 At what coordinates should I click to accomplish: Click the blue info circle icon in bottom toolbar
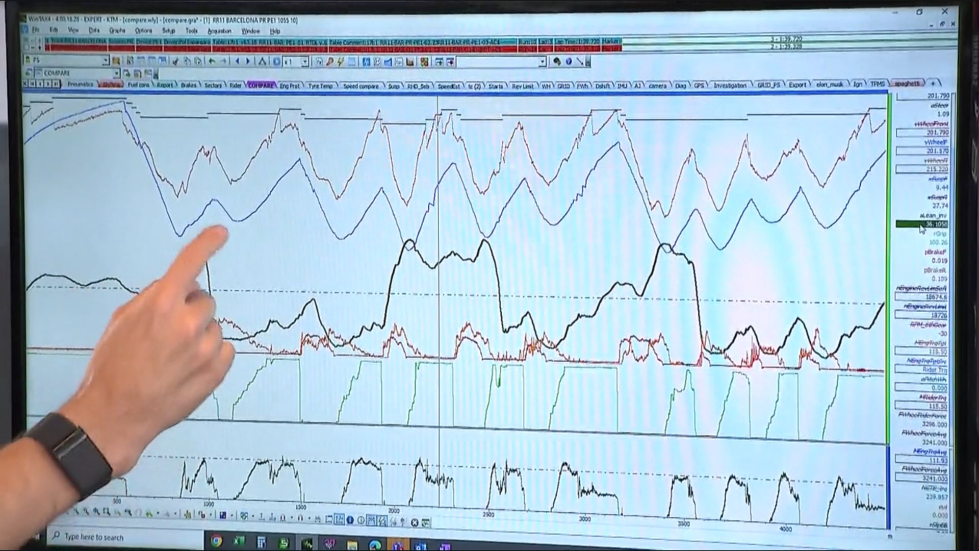point(350,520)
